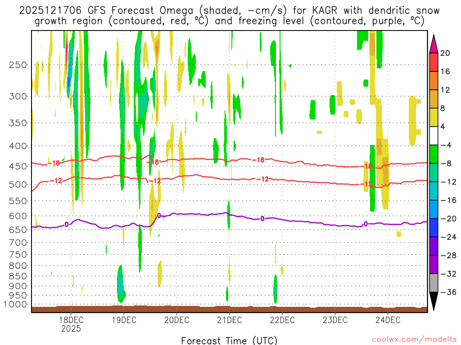Click the 600 pressure level label

tap(18, 216)
